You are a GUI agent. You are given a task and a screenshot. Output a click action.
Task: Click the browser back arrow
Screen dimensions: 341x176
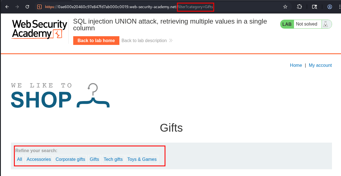7,7
